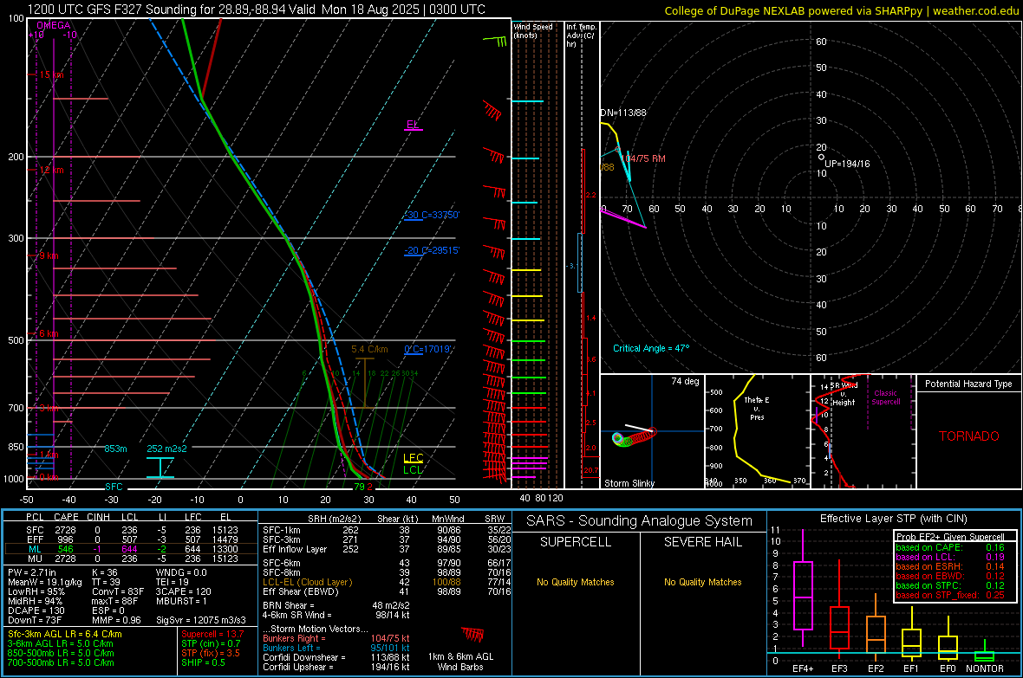Click the BRN Shear = 48 m2/s2 entry
The width and height of the screenshot is (1023, 678).
click(336, 605)
